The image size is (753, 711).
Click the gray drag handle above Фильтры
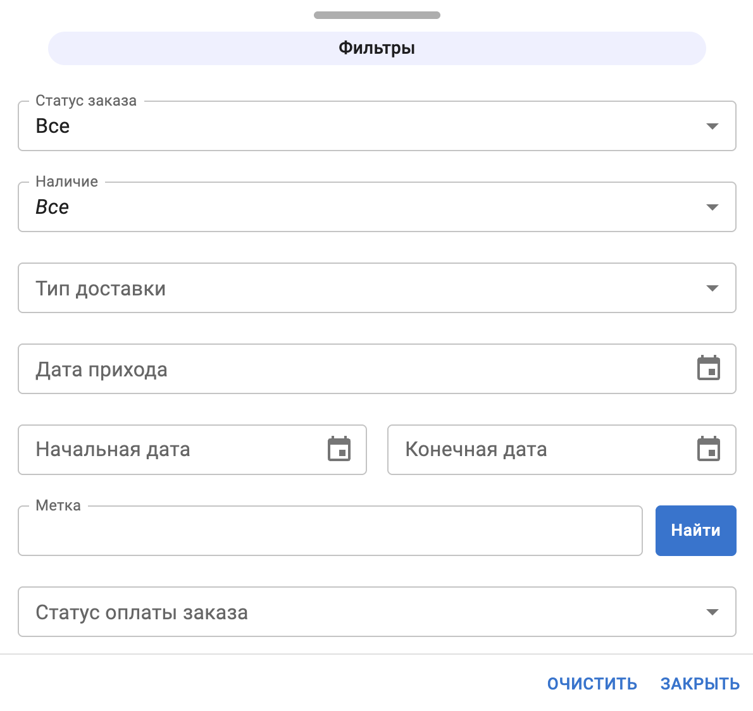[x=376, y=15]
